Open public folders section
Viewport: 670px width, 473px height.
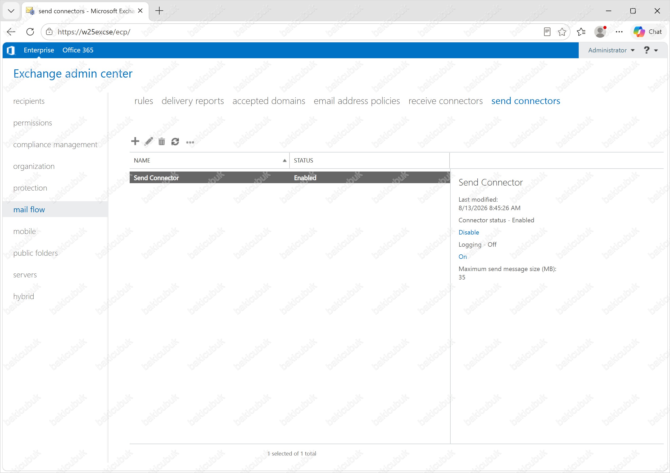[x=35, y=253]
